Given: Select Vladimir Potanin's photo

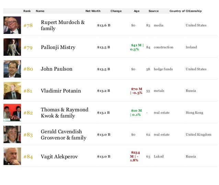Looking at the screenshot, I should (12, 91).
